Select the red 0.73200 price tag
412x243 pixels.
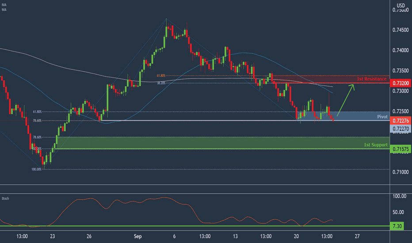coord(401,83)
